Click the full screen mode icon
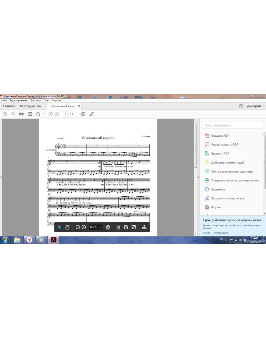Screen dimensions: 266x338 pos(134,227)
